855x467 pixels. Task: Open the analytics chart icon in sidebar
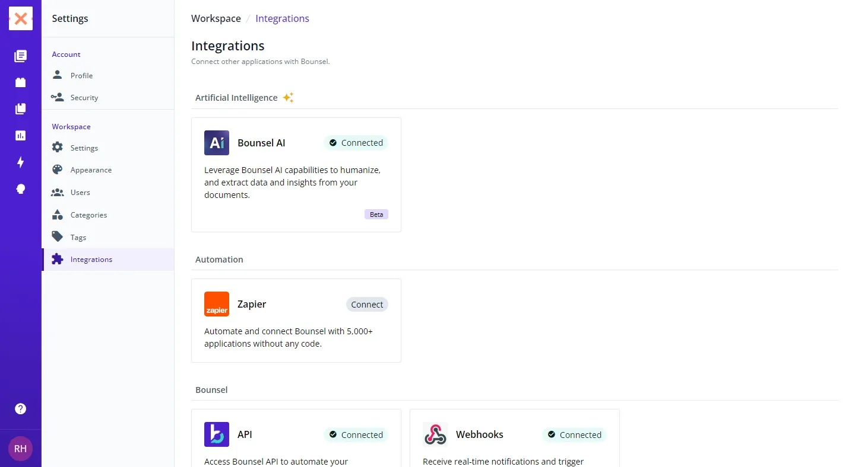tap(21, 136)
